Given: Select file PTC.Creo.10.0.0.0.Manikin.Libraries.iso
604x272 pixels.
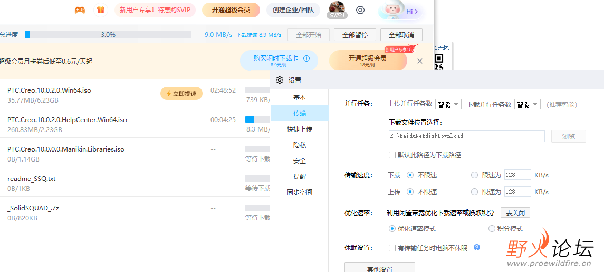Looking at the screenshot, I should [66, 149].
